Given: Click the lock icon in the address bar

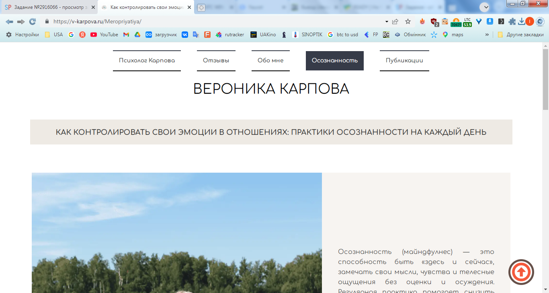Looking at the screenshot, I should pyautogui.click(x=47, y=22).
